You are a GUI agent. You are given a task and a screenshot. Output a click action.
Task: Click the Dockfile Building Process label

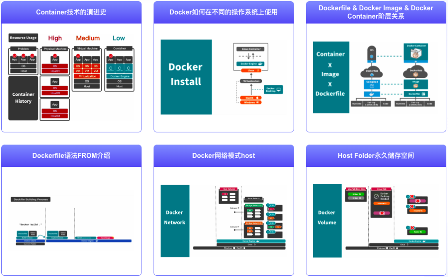[31, 200]
